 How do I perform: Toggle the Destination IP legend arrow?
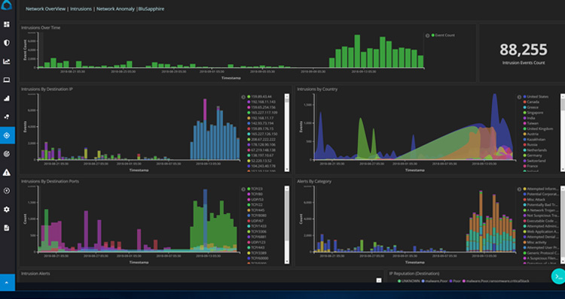point(243,97)
